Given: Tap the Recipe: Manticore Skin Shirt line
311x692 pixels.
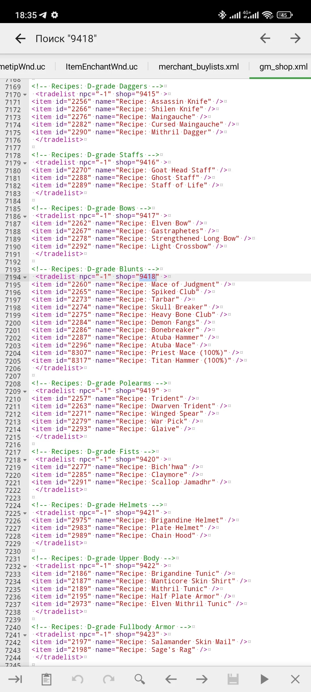Looking at the screenshot, I should click(141, 581).
